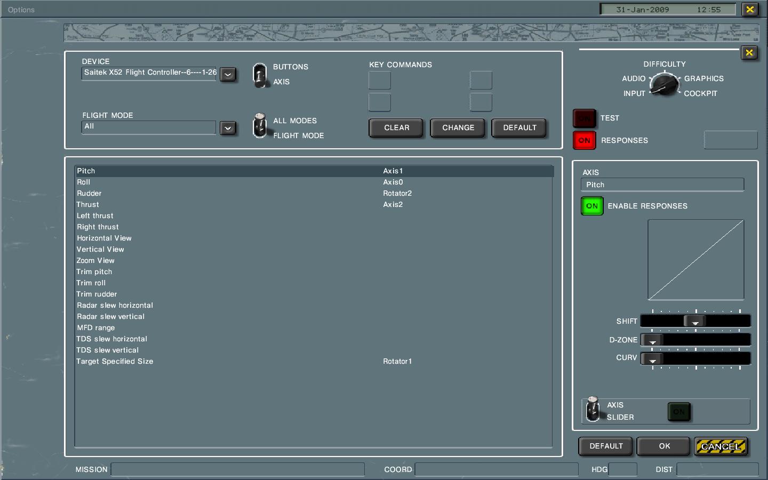
Task: Click the Saitek X52 device field
Action: pos(149,73)
